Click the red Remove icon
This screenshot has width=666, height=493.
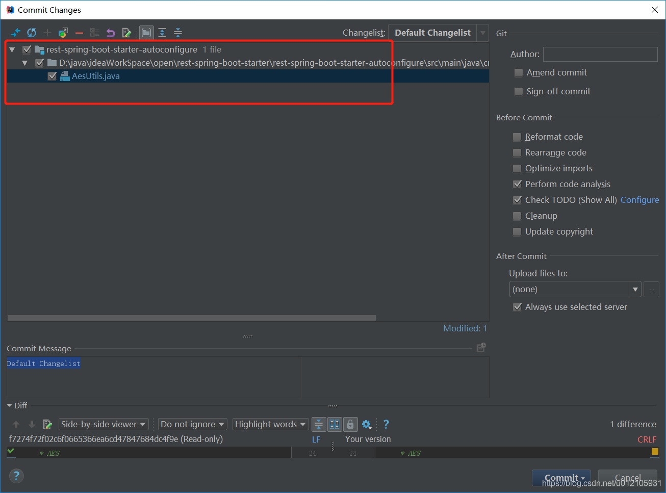click(79, 33)
